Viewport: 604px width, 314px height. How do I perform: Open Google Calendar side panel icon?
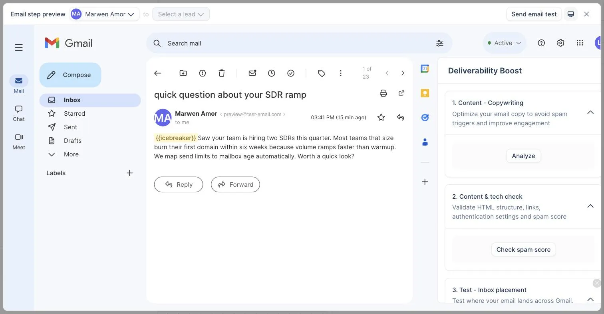point(425,69)
